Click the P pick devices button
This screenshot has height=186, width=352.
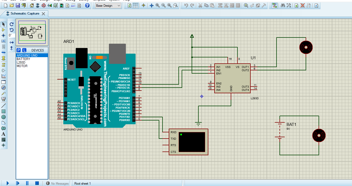click(19, 50)
